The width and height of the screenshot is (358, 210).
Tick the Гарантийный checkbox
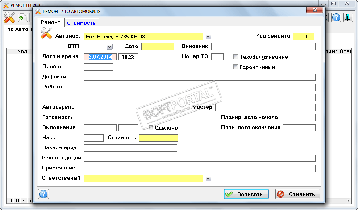coord(236,67)
